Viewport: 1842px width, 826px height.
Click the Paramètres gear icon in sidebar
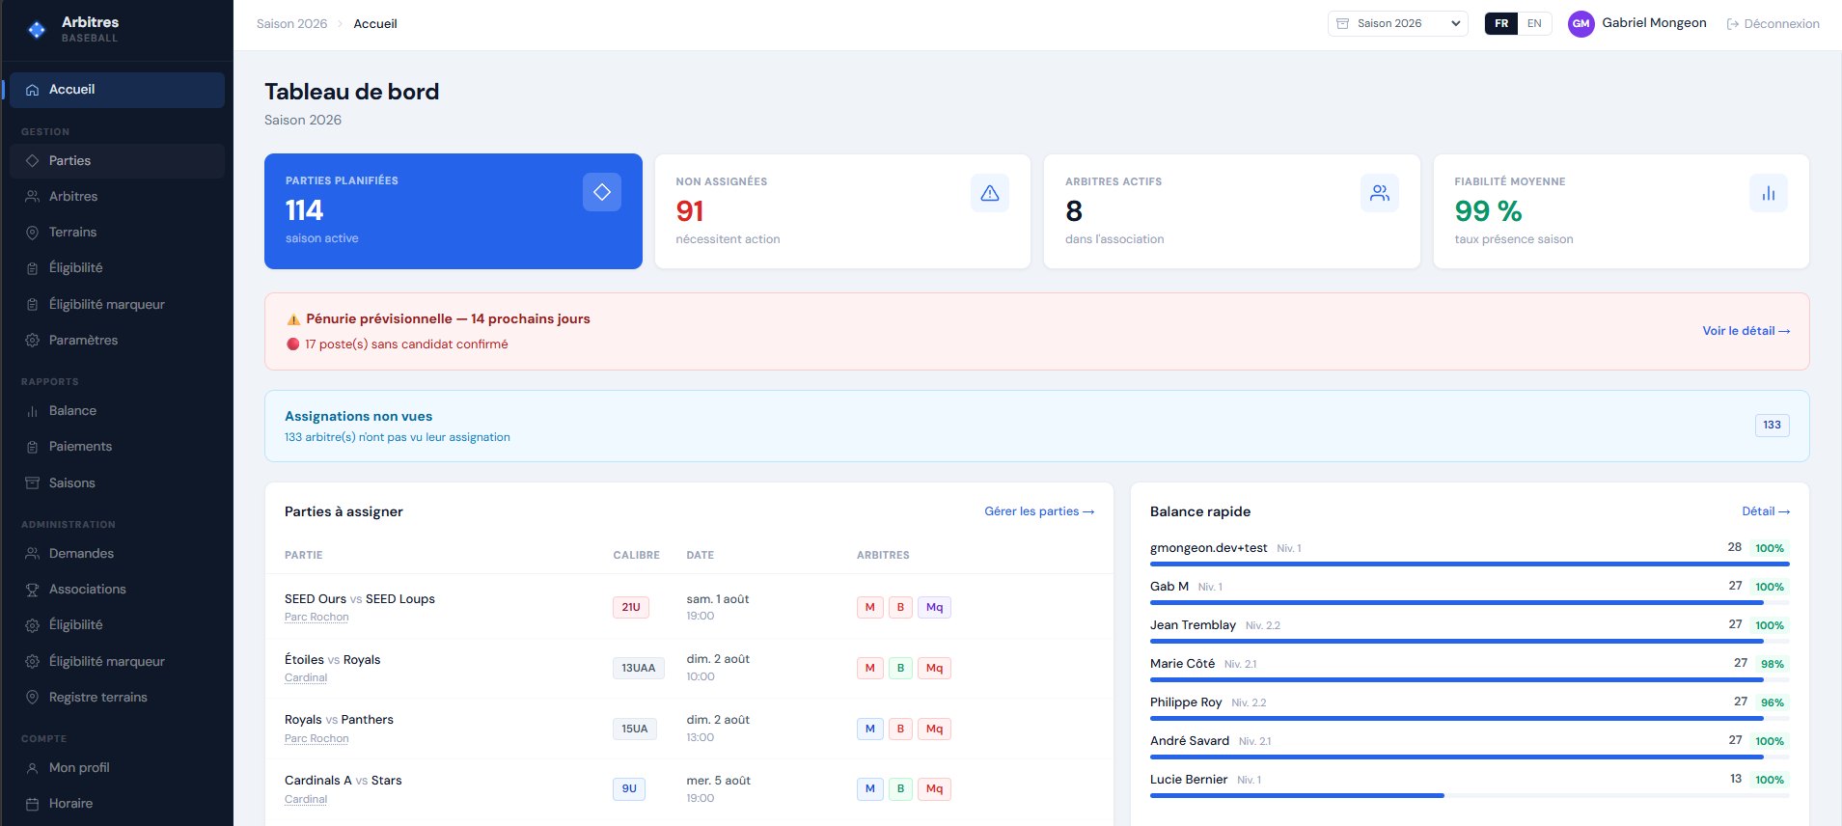(32, 341)
